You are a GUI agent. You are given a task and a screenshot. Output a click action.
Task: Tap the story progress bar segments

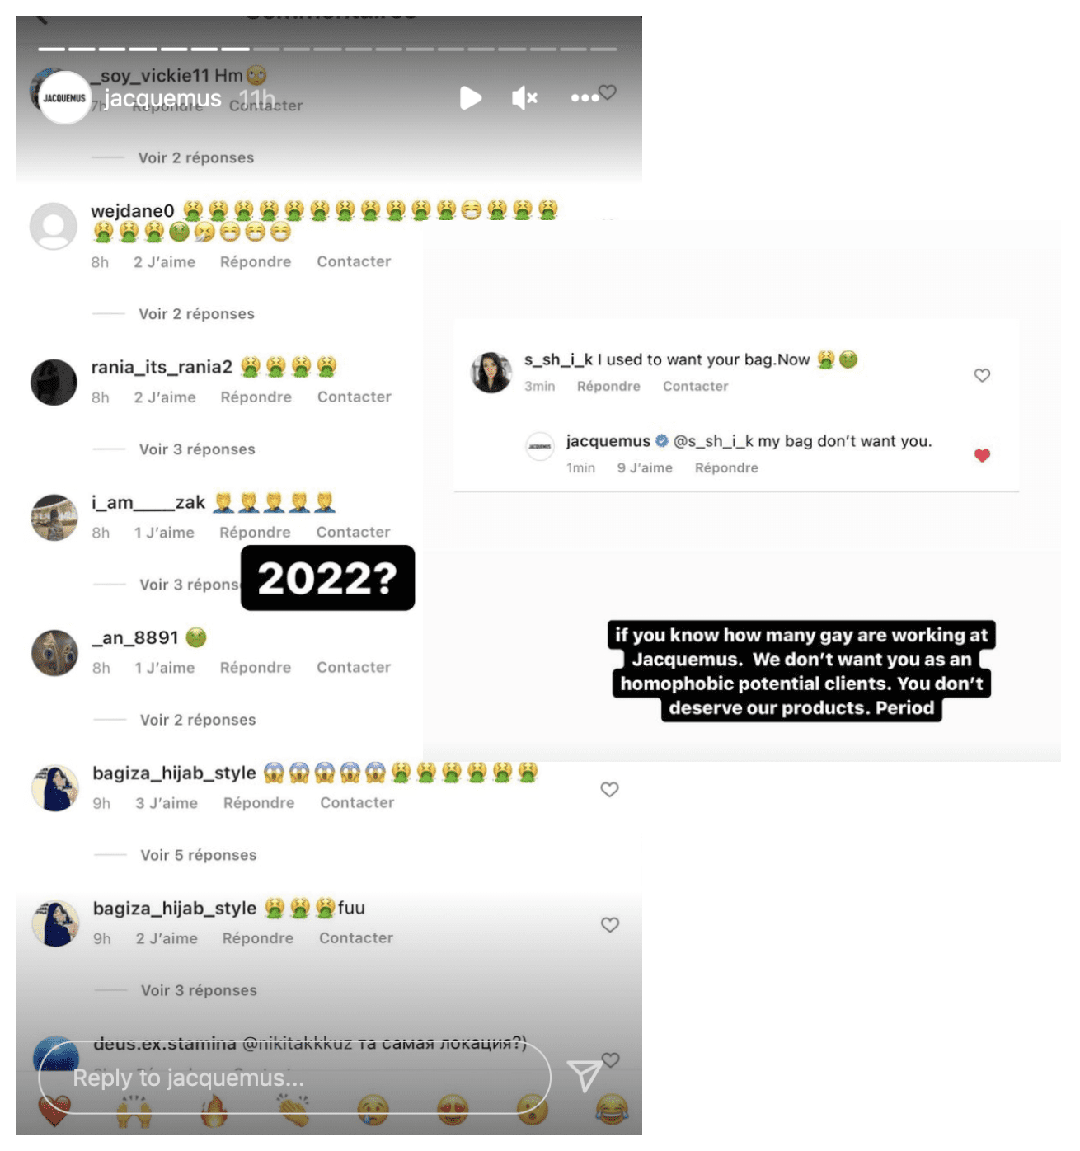click(x=327, y=49)
